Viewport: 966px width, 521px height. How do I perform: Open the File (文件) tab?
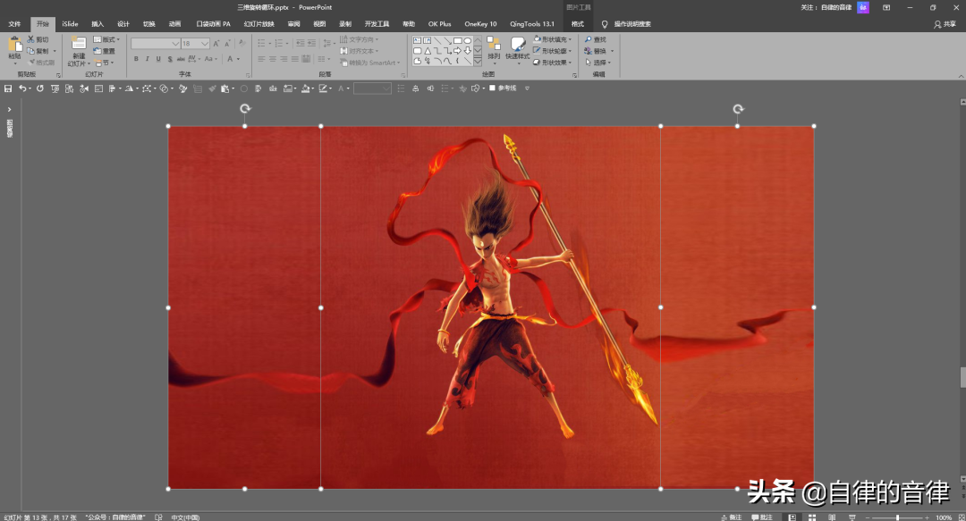tap(15, 24)
